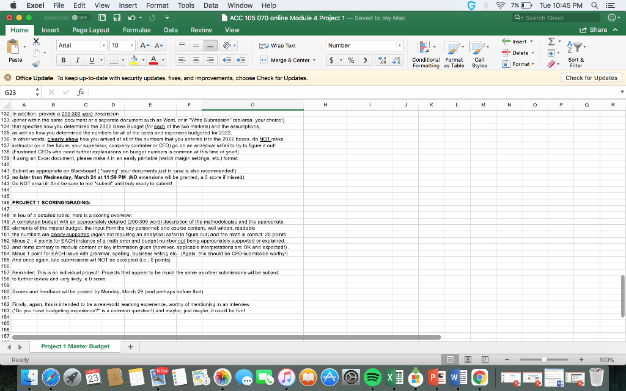Click the Clear eraser icon

pyautogui.click(x=551, y=64)
